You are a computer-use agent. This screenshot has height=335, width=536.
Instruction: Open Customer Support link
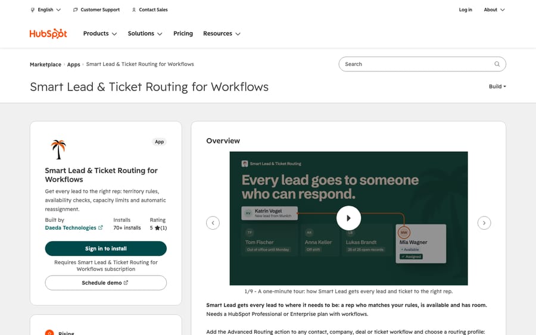pos(96,10)
